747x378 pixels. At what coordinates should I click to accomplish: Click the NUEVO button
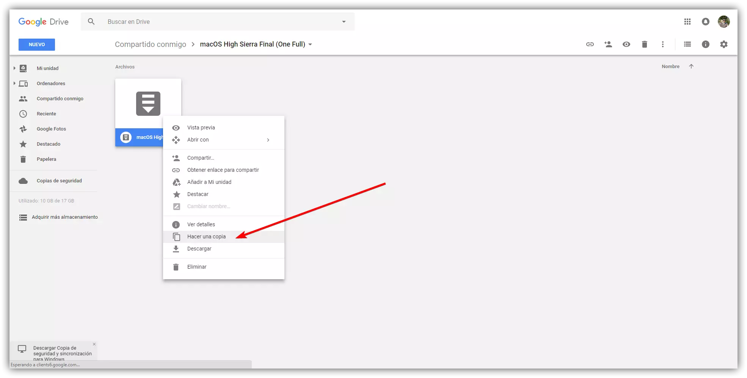click(37, 44)
